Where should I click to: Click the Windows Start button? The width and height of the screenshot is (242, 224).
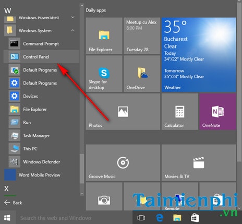[7, 217]
